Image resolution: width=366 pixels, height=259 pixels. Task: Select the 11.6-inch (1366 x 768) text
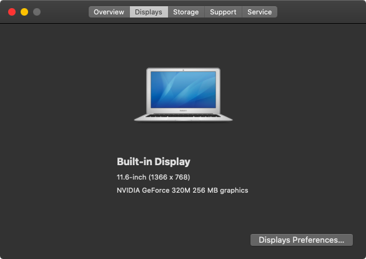(154, 177)
